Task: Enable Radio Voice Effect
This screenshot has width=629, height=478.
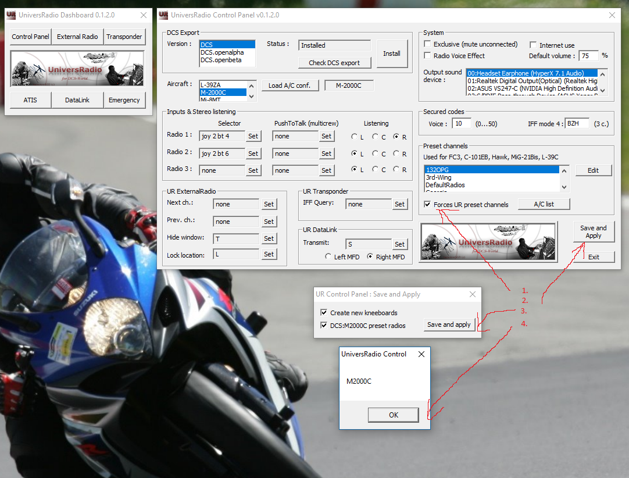Action: pyautogui.click(x=428, y=55)
